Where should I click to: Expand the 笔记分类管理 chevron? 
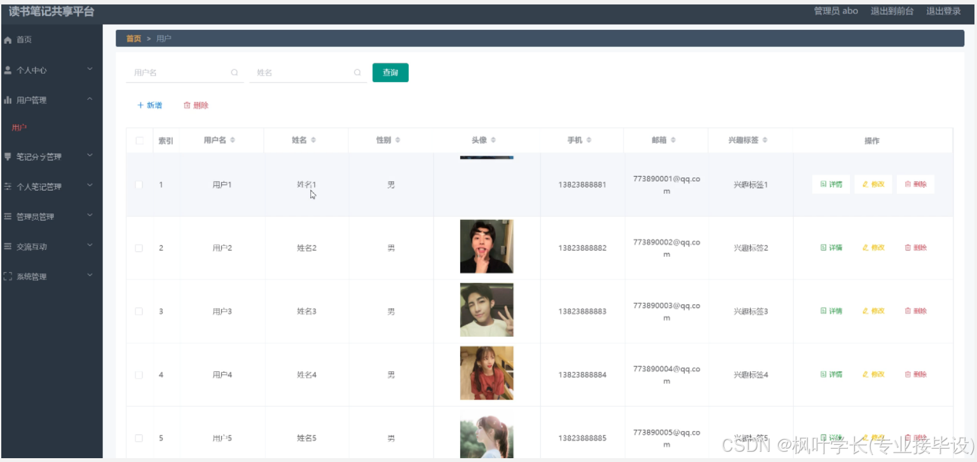tap(90, 155)
